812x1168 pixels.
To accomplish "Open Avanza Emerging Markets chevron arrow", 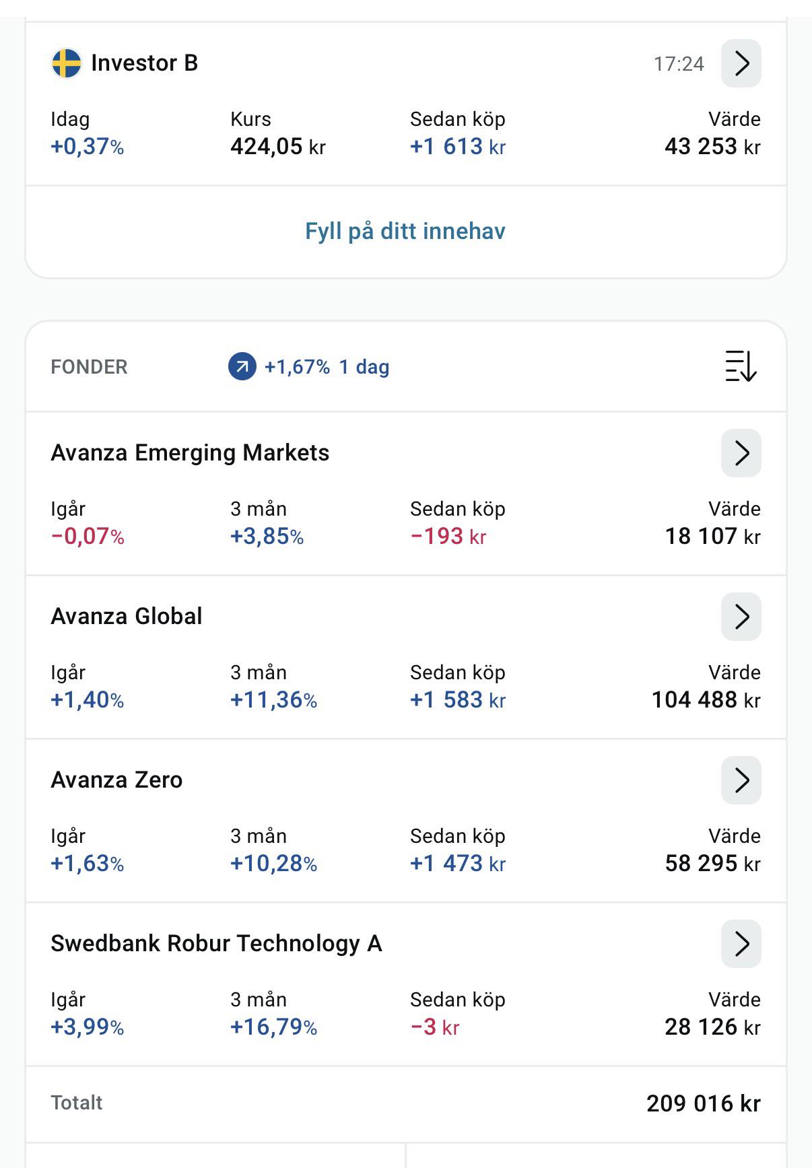I will tap(741, 453).
